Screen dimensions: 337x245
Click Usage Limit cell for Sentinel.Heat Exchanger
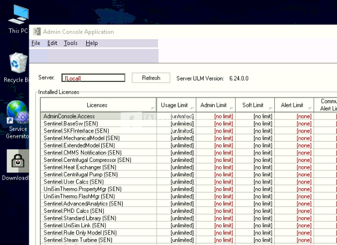tap(176, 167)
